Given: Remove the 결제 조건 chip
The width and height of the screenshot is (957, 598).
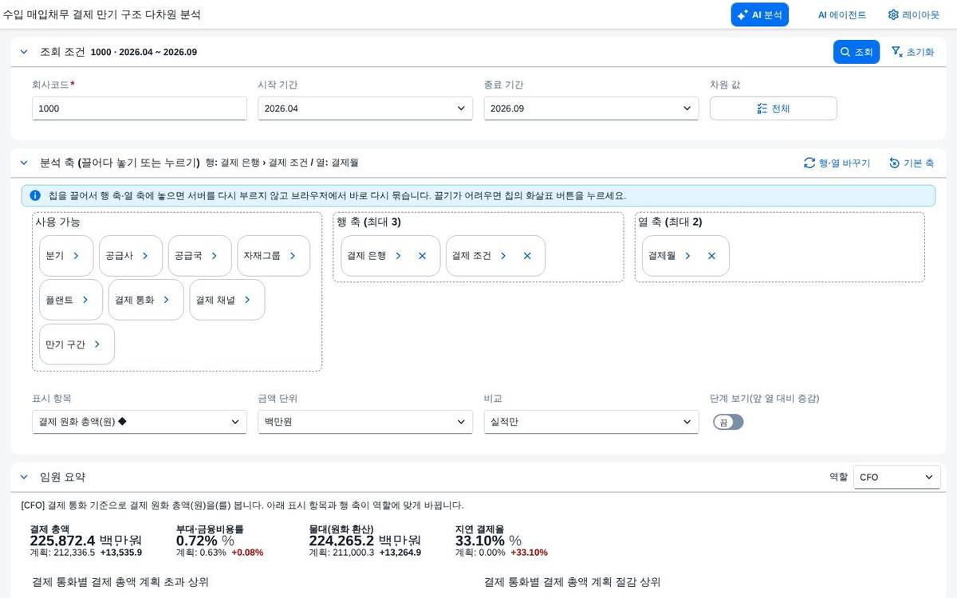Looking at the screenshot, I should click(527, 256).
